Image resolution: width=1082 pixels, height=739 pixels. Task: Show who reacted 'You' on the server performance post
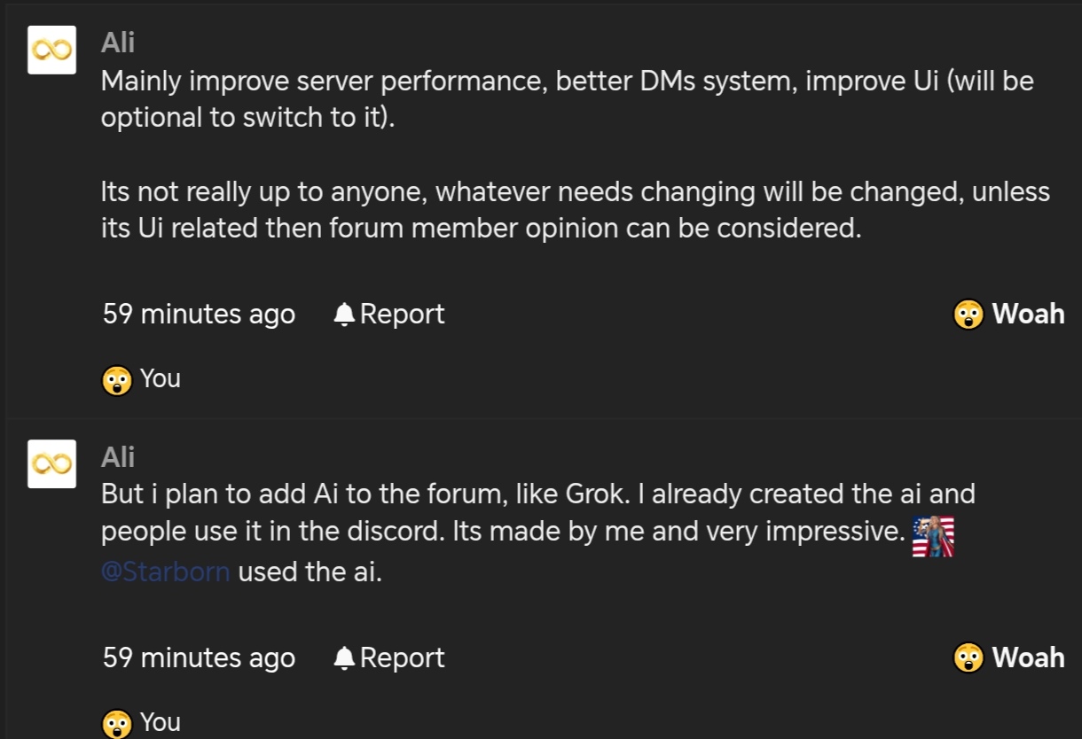coord(161,379)
